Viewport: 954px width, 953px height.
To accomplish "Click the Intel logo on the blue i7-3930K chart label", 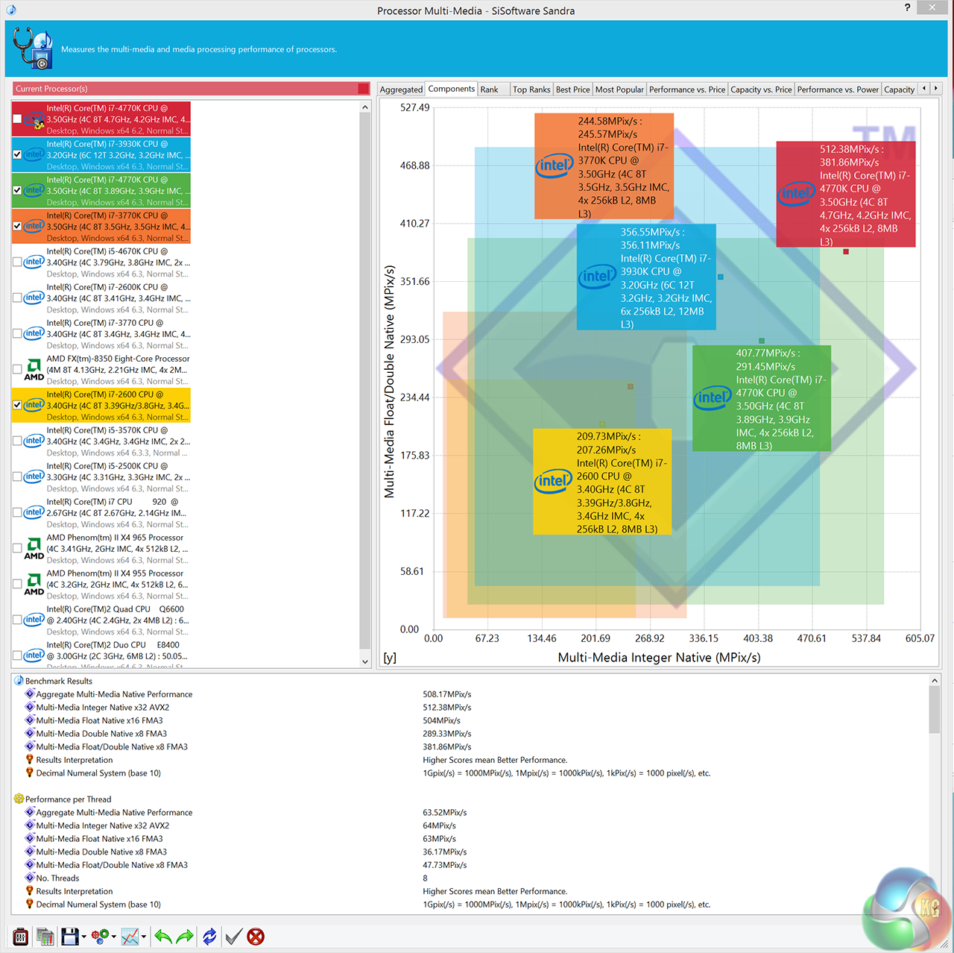I will click(x=597, y=277).
